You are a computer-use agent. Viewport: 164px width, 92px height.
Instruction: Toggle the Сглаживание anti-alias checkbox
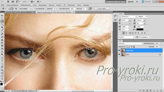click(x=35, y=9)
